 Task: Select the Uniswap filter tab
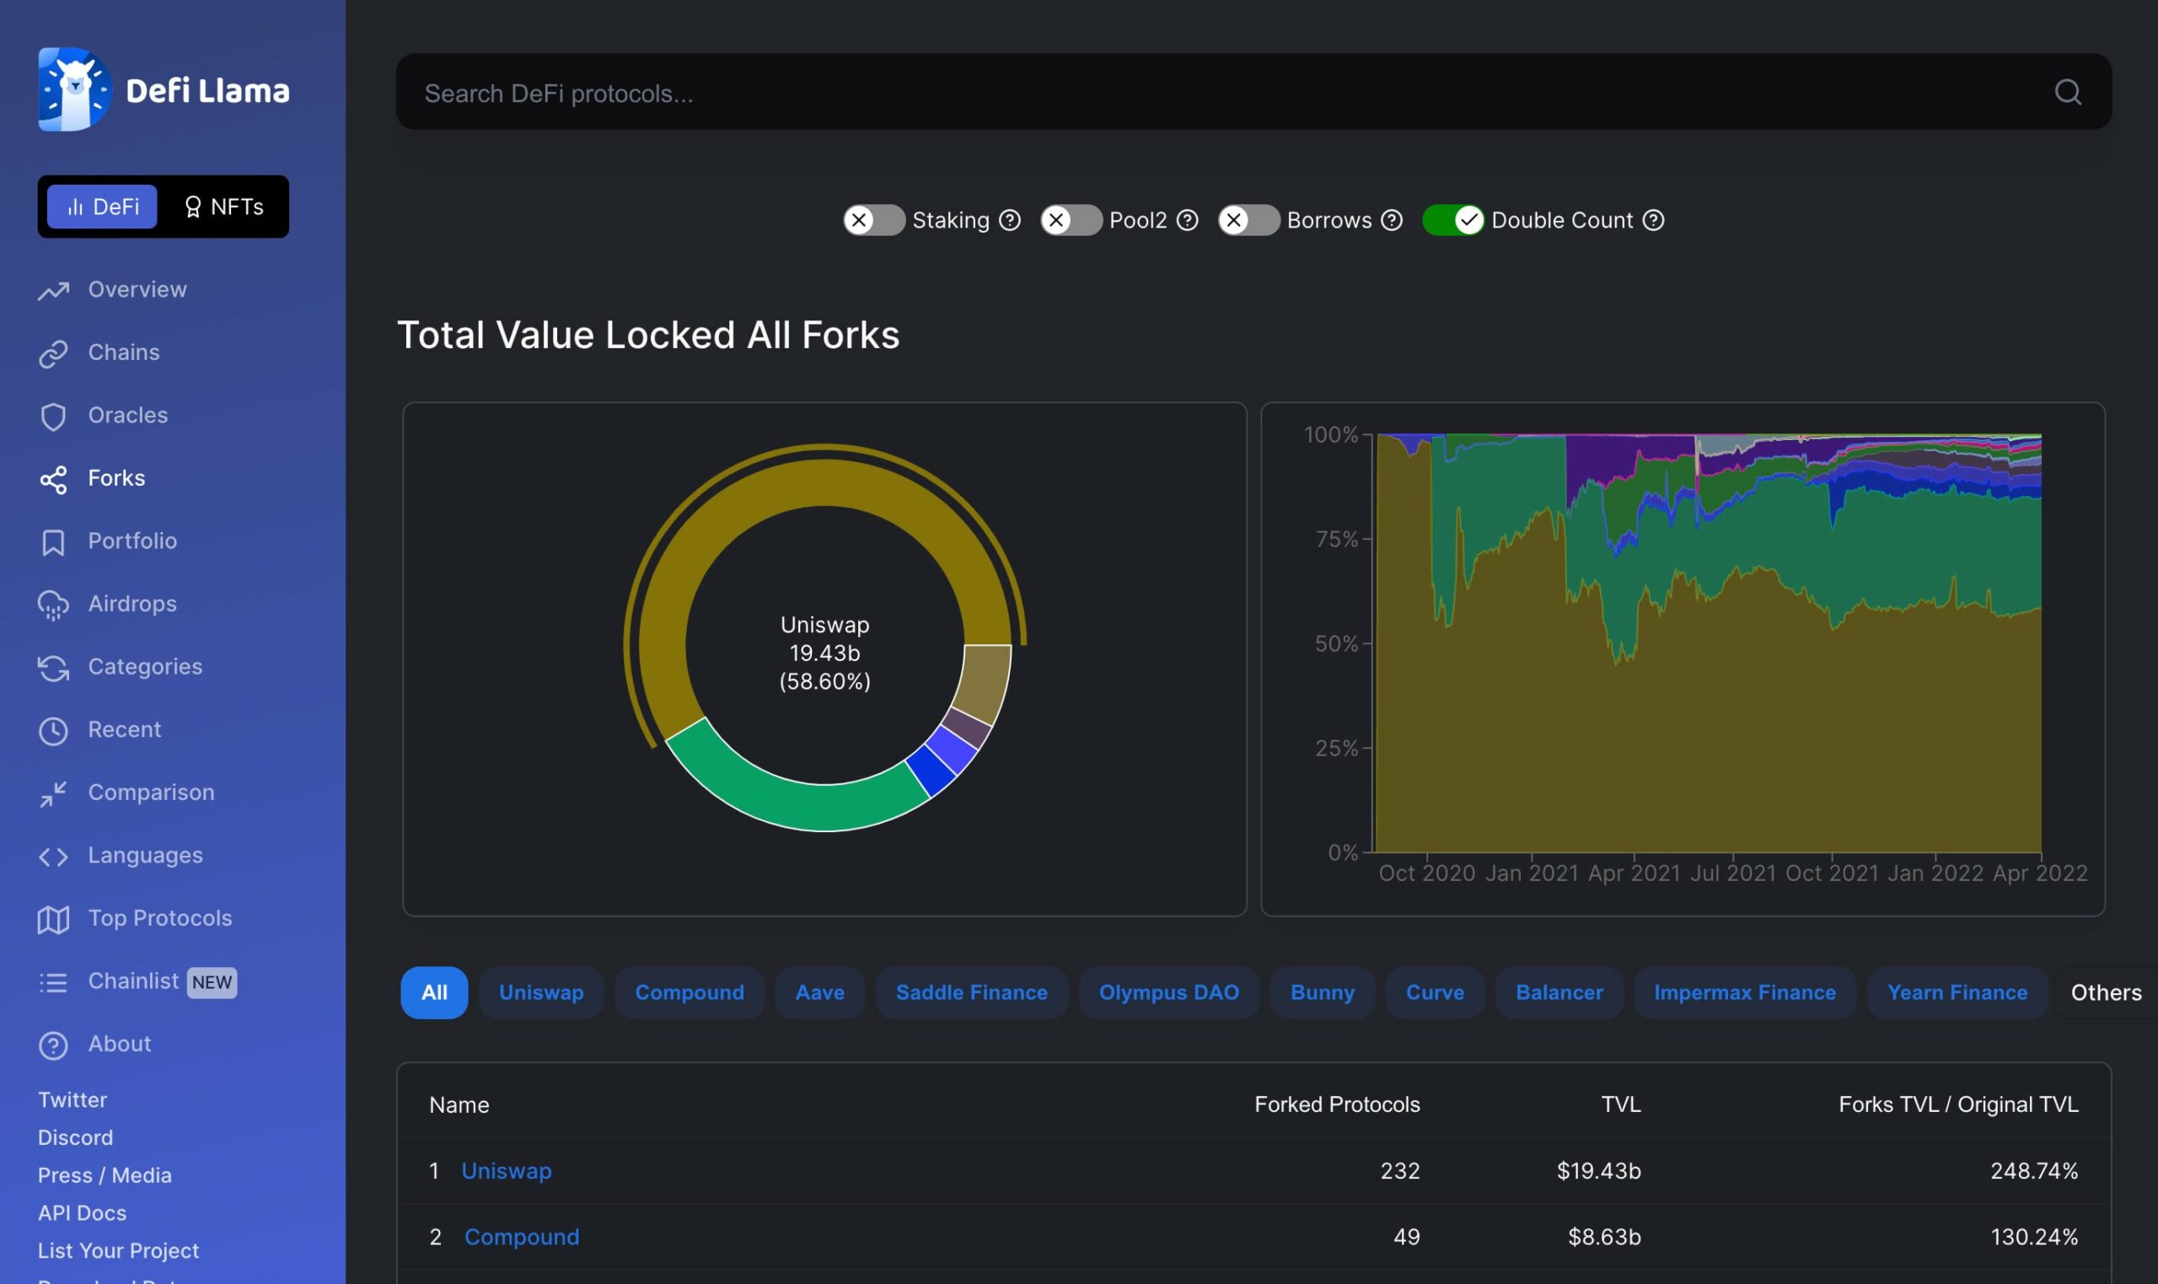541,992
